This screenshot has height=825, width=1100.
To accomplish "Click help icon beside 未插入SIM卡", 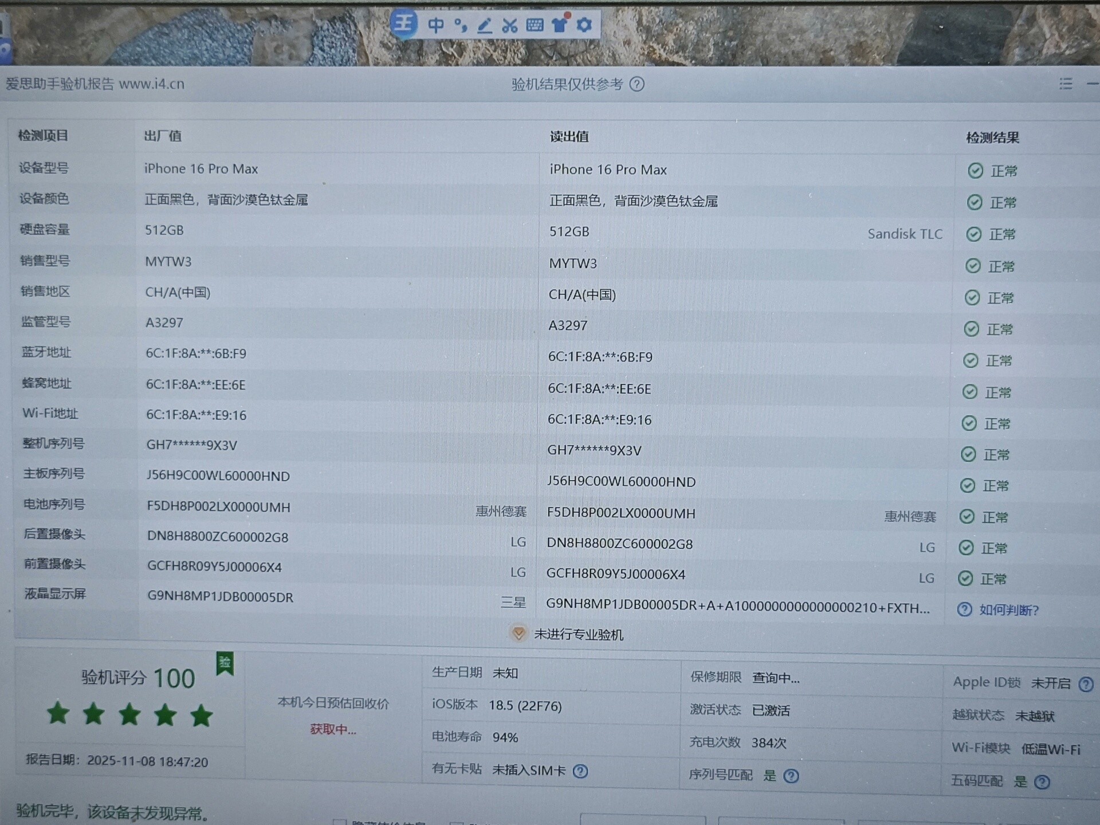I will pos(580,771).
